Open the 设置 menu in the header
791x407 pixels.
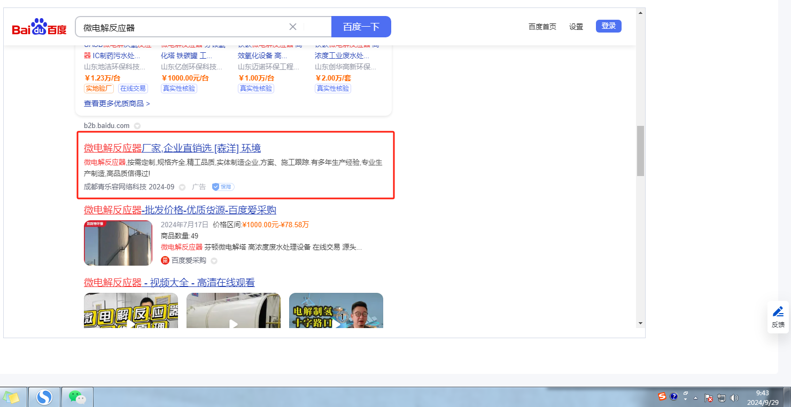tap(576, 27)
